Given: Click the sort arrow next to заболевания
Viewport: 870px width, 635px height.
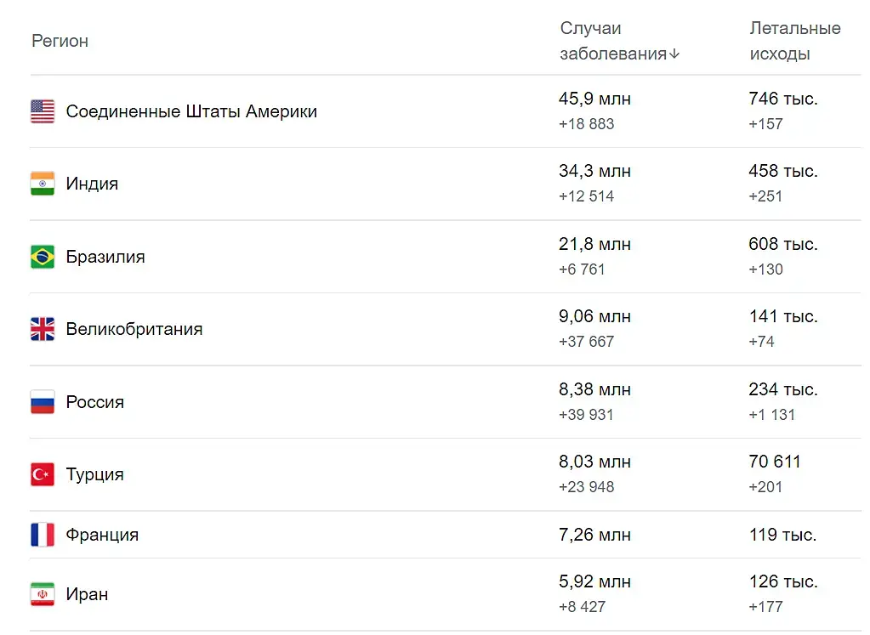Looking at the screenshot, I should [x=674, y=54].
